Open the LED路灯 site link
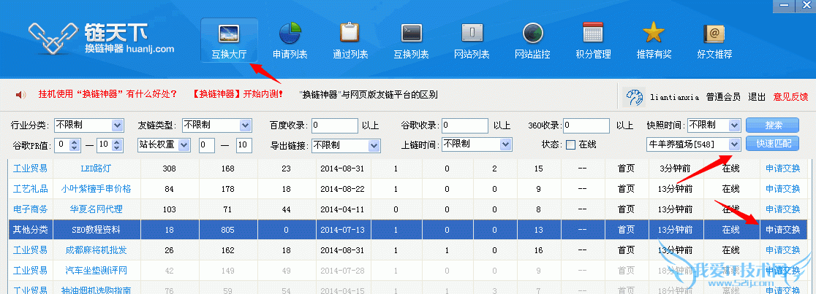Image resolution: width=816 pixels, height=294 pixels. 96,169
